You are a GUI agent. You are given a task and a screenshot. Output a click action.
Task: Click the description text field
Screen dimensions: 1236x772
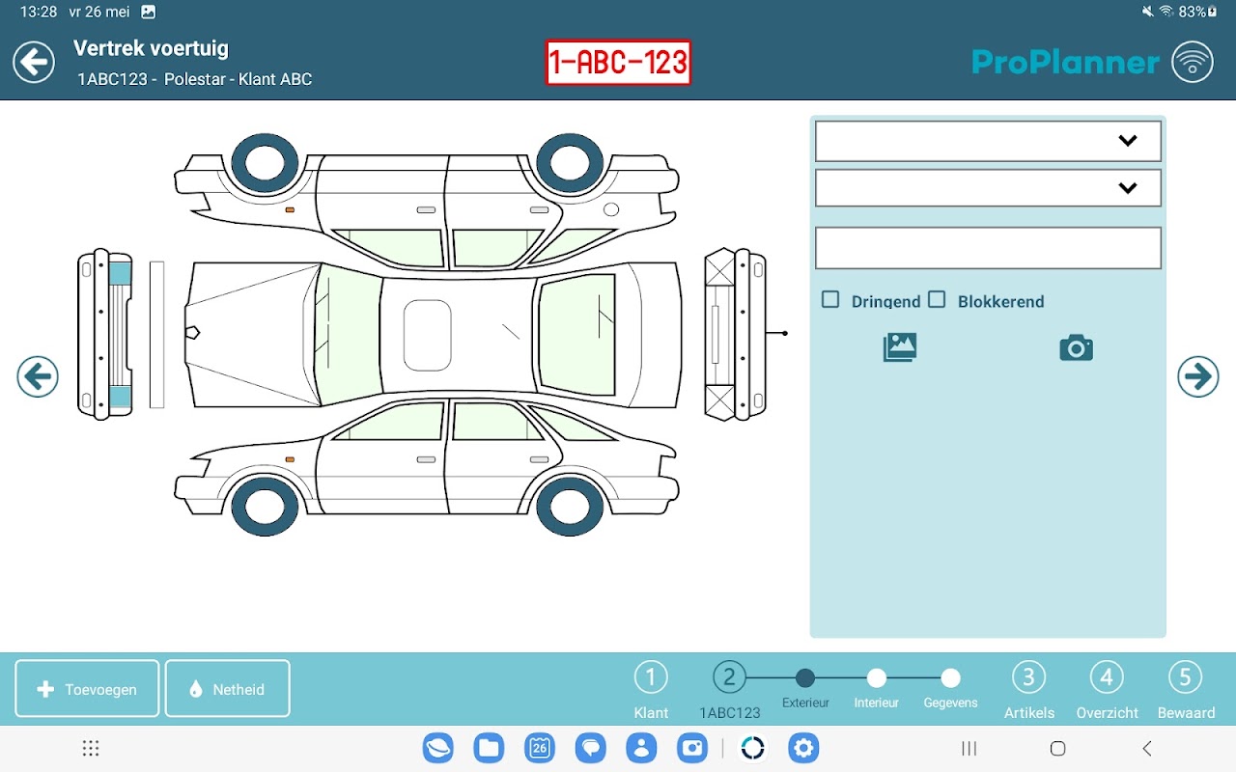988,248
